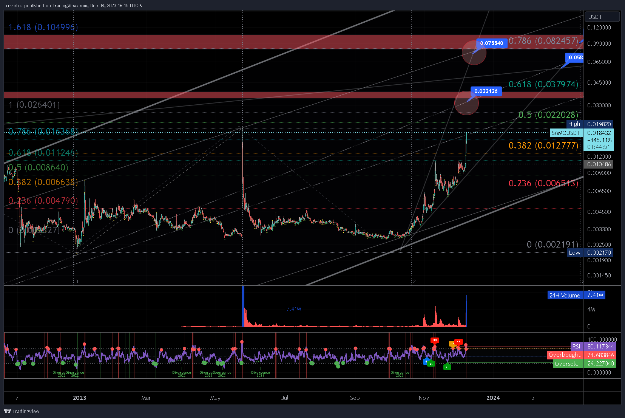
Task: Select the 0.382 (0.012777) Fibonacci label
Action: (x=543, y=146)
